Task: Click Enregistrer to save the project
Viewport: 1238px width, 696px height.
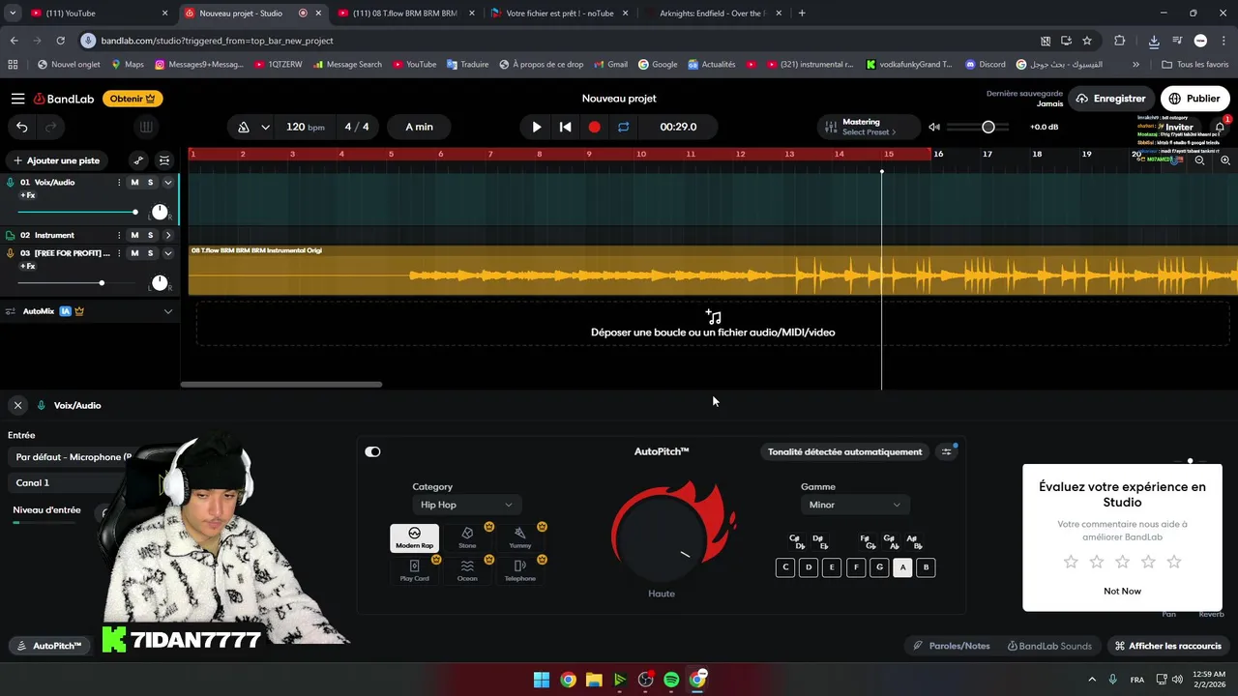Action: (1110, 99)
